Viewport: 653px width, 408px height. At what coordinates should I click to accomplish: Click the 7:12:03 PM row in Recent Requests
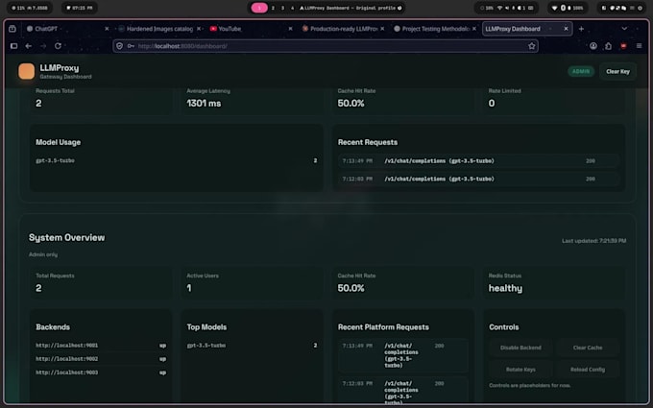point(478,179)
